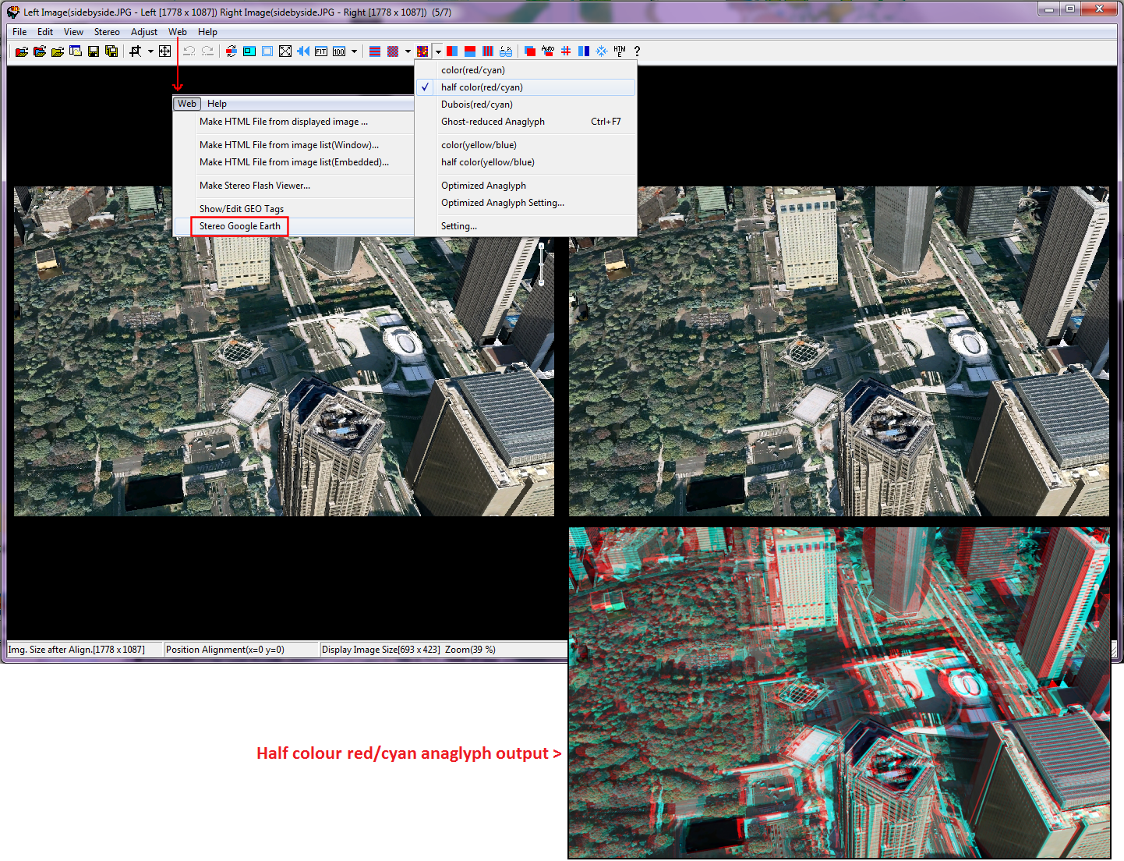The image size is (1124, 861).
Task: Click the Save Stereo Image floppy icon
Action: point(94,51)
